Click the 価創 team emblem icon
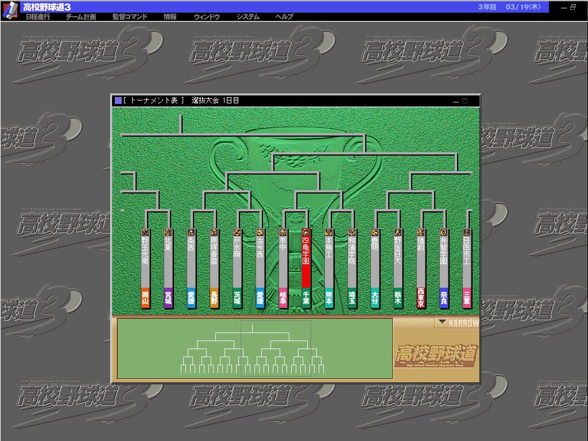This screenshot has width=588, height=441. (421, 232)
